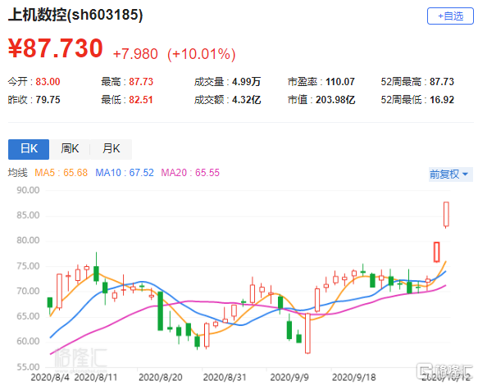Click the x-axis date 2020/8/20
This screenshot has height=385, width=478.
click(161, 378)
